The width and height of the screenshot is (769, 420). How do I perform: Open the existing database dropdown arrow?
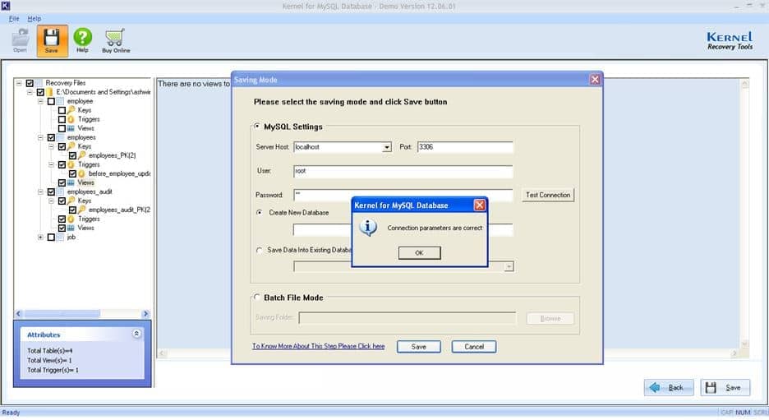point(509,266)
